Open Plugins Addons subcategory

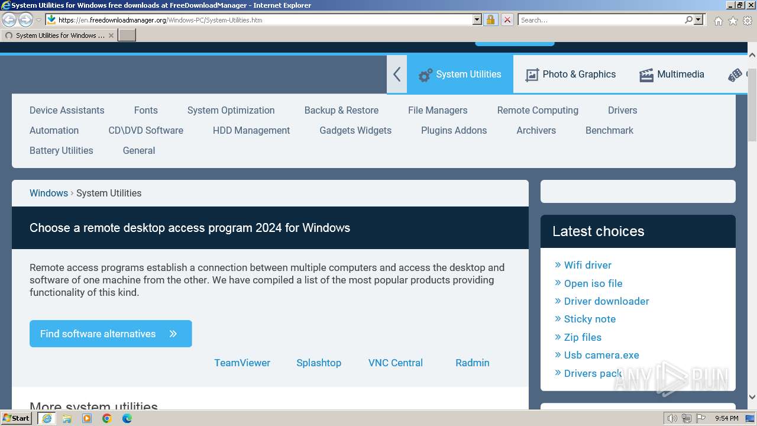(x=454, y=130)
